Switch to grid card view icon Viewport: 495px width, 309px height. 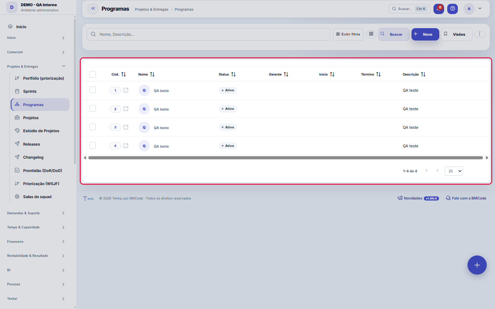point(371,34)
